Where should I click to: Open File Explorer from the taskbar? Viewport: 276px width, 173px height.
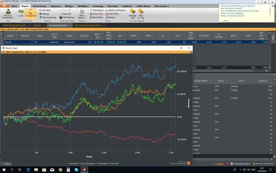coord(36,170)
